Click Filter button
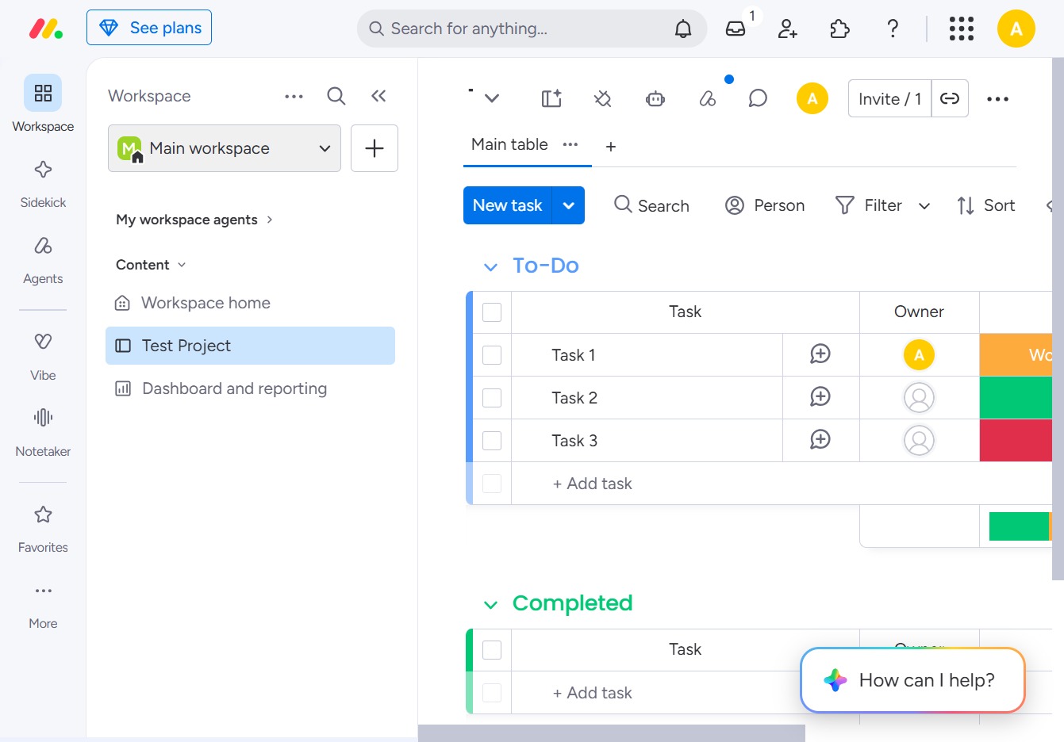This screenshot has width=1064, height=742. (x=869, y=206)
